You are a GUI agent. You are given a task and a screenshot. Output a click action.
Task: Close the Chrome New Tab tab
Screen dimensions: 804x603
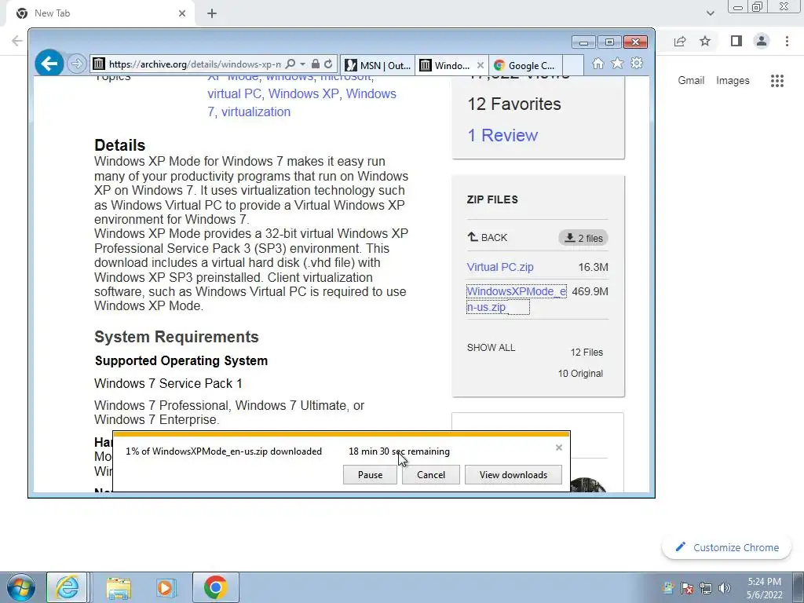182,13
